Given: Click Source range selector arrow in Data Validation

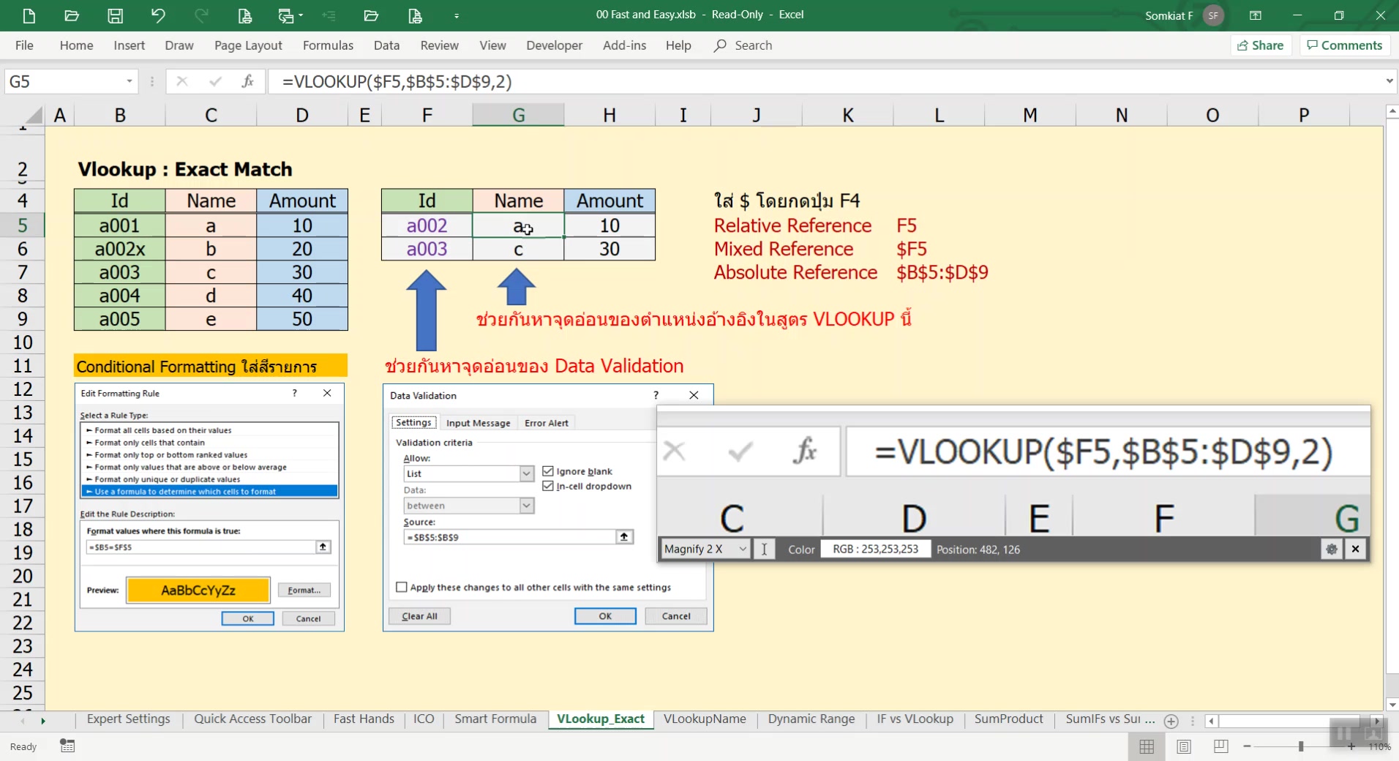Looking at the screenshot, I should pos(624,537).
